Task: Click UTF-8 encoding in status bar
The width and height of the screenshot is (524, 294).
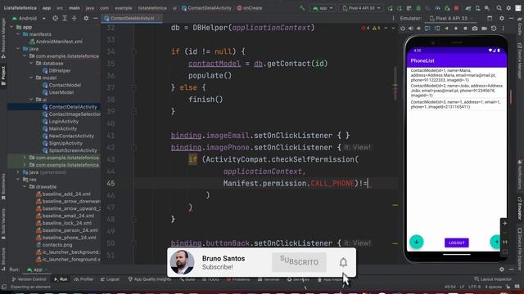Action: (475, 287)
